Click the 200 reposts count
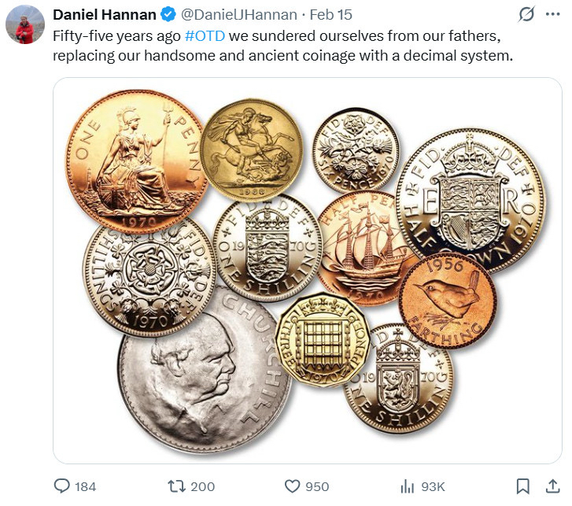572x506 pixels. point(202,486)
